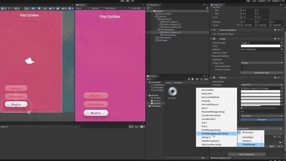
Task: Click GameManager script asset icon
Action: pos(172,91)
